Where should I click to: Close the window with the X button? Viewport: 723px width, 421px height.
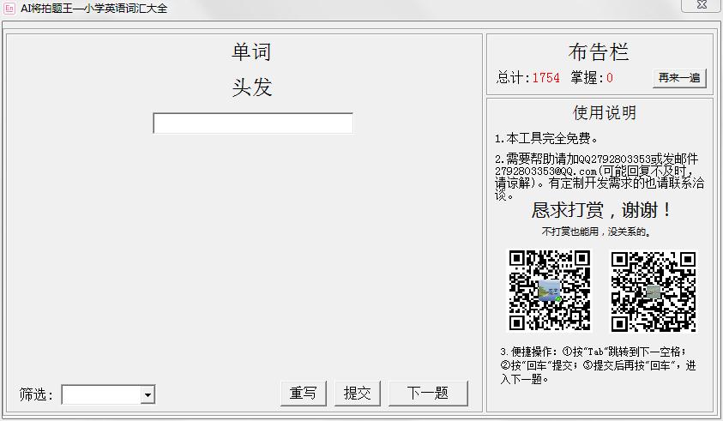point(702,4)
